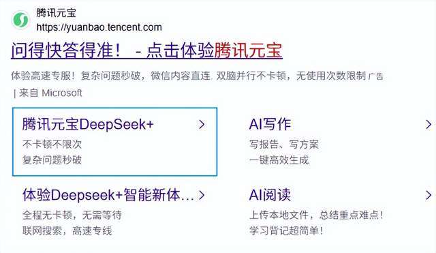Click the chevron arrow next to AI写作
Screen dimensions: 436x253
[x=429, y=124]
